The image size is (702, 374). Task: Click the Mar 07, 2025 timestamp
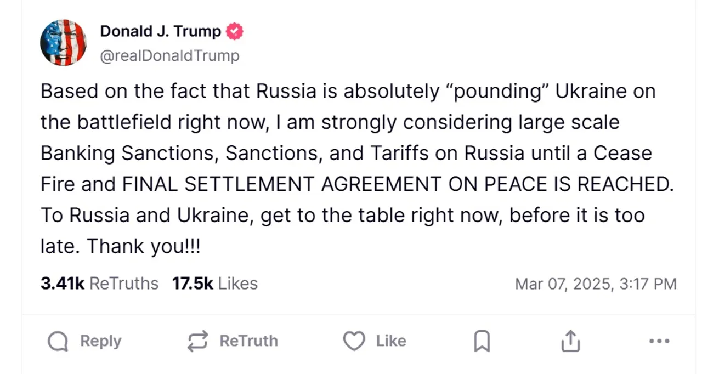tap(595, 284)
